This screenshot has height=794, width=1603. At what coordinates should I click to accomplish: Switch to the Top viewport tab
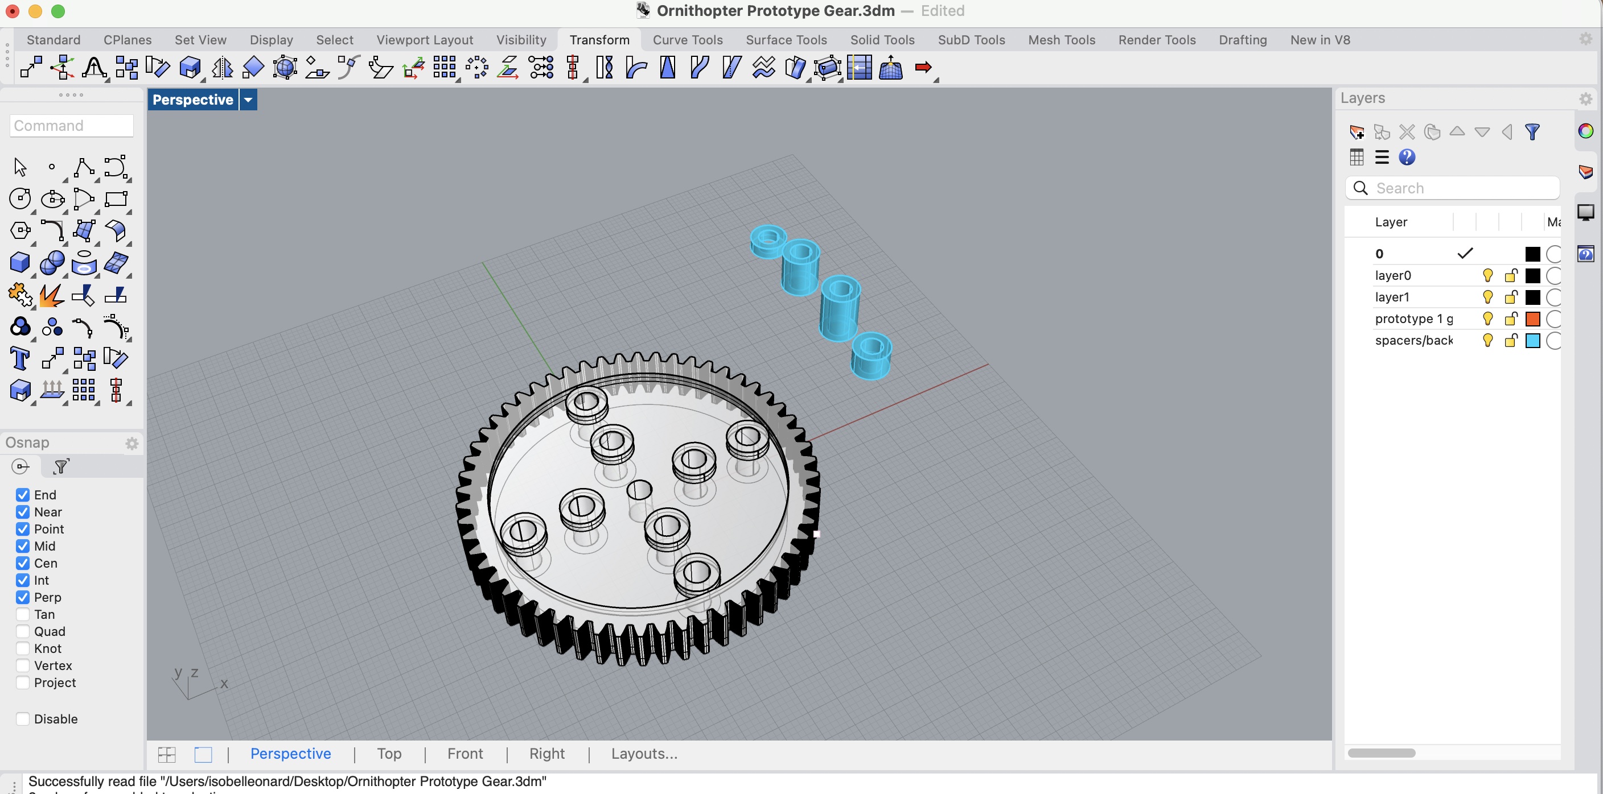389,754
